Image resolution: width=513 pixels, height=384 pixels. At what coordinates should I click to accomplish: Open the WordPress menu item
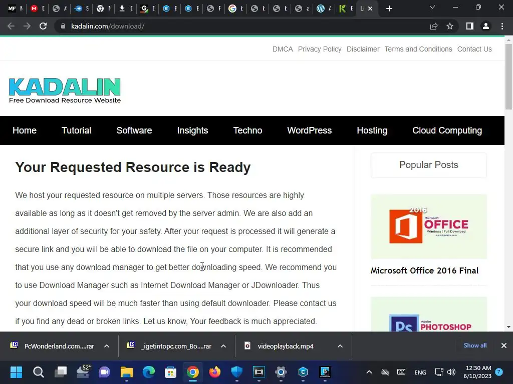click(310, 130)
